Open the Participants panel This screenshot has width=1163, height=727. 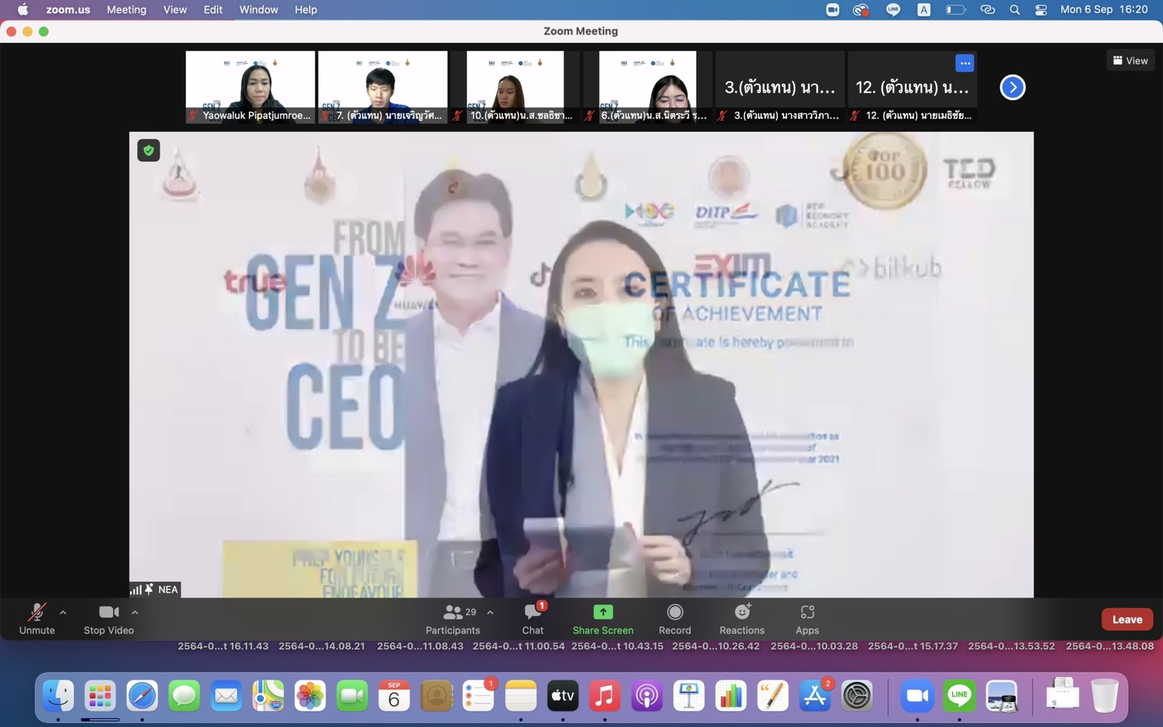pos(453,619)
